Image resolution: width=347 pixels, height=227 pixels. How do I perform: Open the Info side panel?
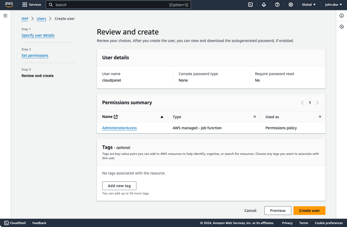(341, 16)
